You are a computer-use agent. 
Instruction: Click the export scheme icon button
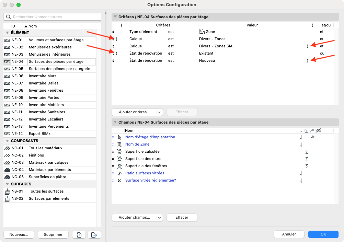pos(94,234)
